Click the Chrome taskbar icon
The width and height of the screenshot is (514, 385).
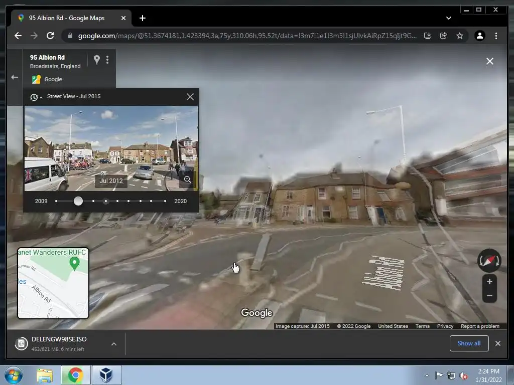(x=75, y=375)
